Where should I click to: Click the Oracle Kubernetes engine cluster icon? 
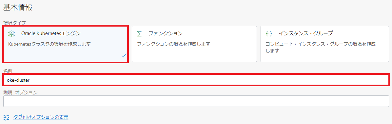(x=11, y=33)
